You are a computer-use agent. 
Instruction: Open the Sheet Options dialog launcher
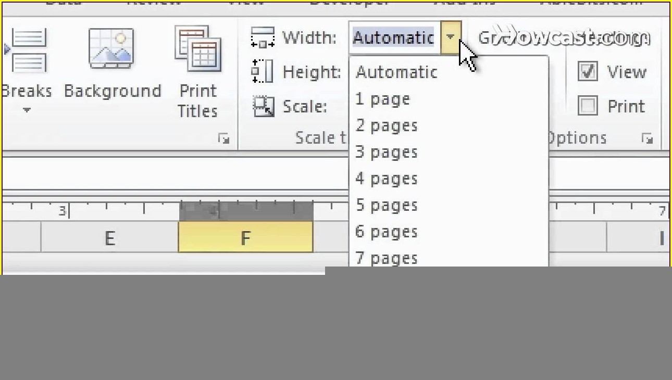pyautogui.click(x=647, y=138)
